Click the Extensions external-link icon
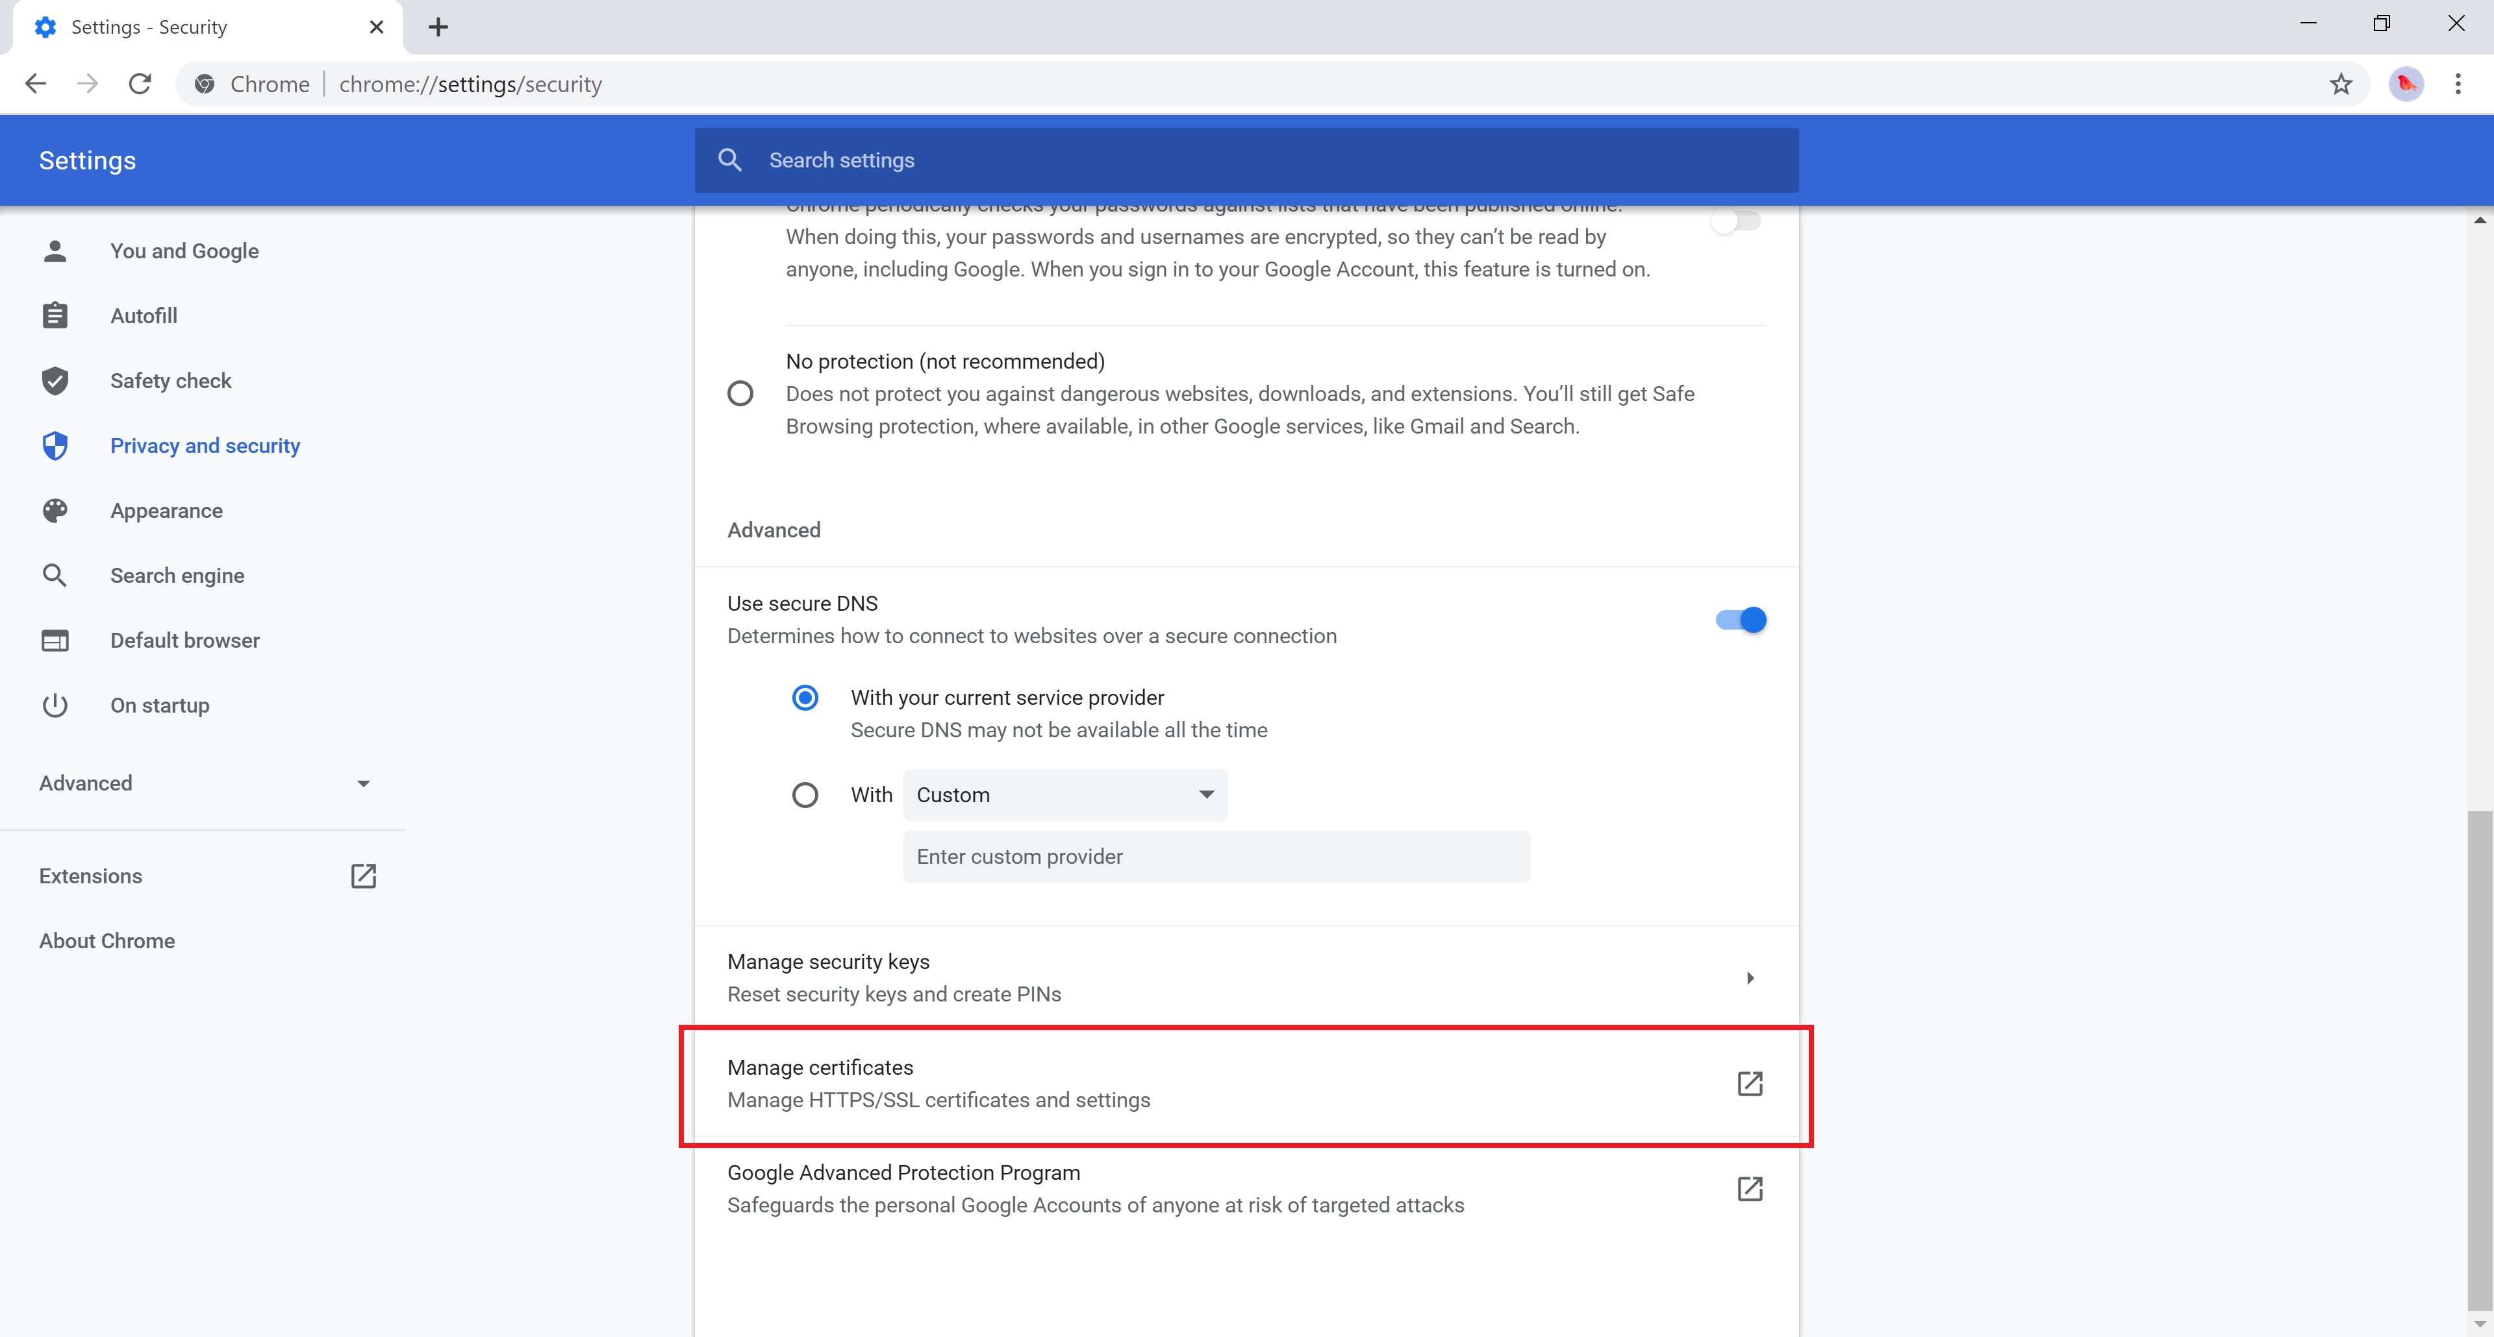Image resolution: width=2494 pixels, height=1337 pixels. point(363,876)
